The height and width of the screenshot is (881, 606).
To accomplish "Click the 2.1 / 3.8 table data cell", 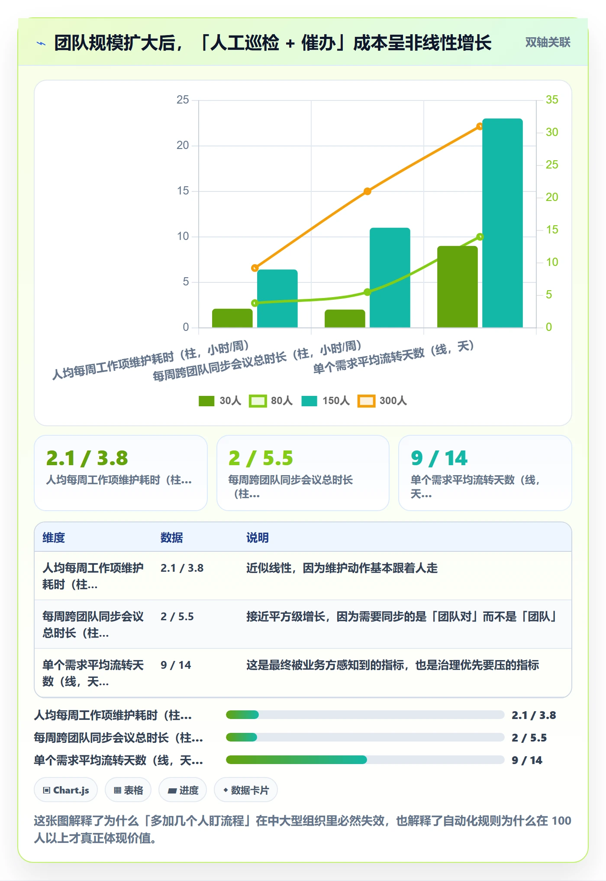I will point(182,568).
